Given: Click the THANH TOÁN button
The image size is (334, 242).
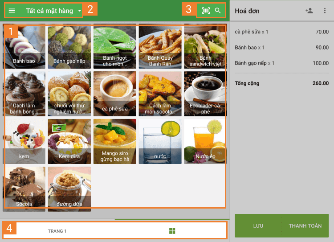Looking at the screenshot, I should pos(305,226).
